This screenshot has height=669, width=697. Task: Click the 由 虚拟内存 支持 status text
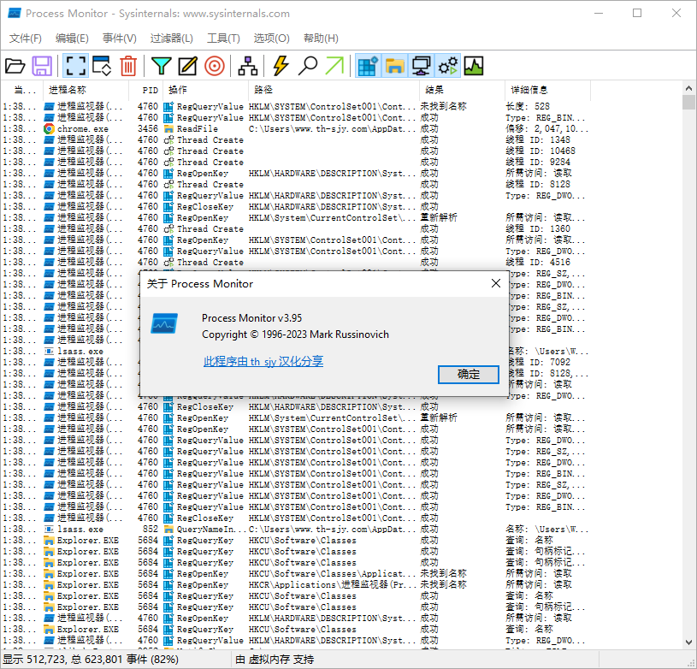275,660
